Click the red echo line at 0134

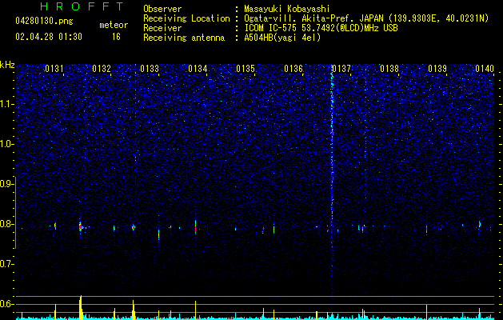pos(195,227)
